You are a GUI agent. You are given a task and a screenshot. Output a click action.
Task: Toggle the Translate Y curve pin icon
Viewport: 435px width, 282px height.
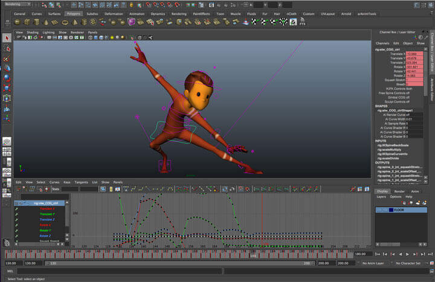click(x=17, y=214)
